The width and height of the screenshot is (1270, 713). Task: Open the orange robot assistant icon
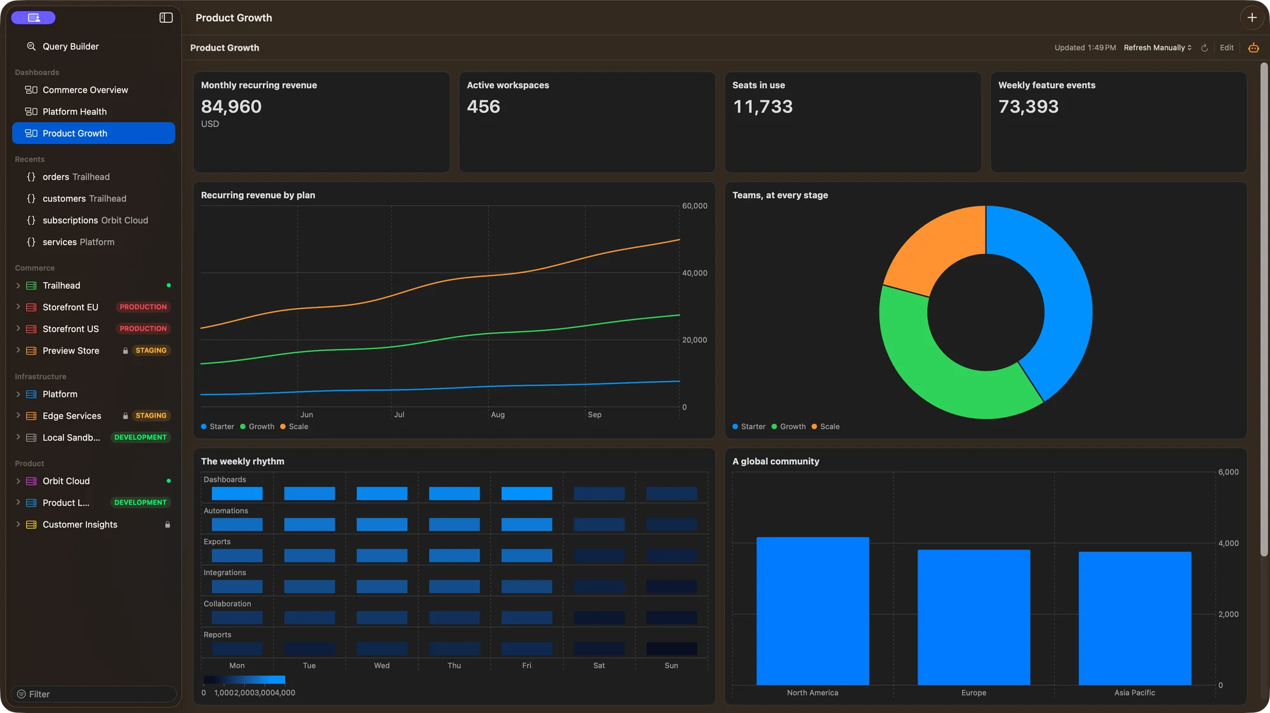coord(1253,48)
